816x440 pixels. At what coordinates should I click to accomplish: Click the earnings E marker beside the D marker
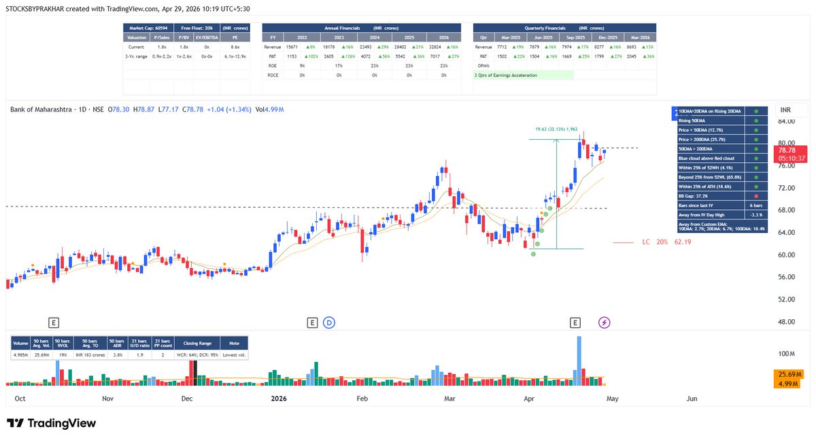(312, 323)
